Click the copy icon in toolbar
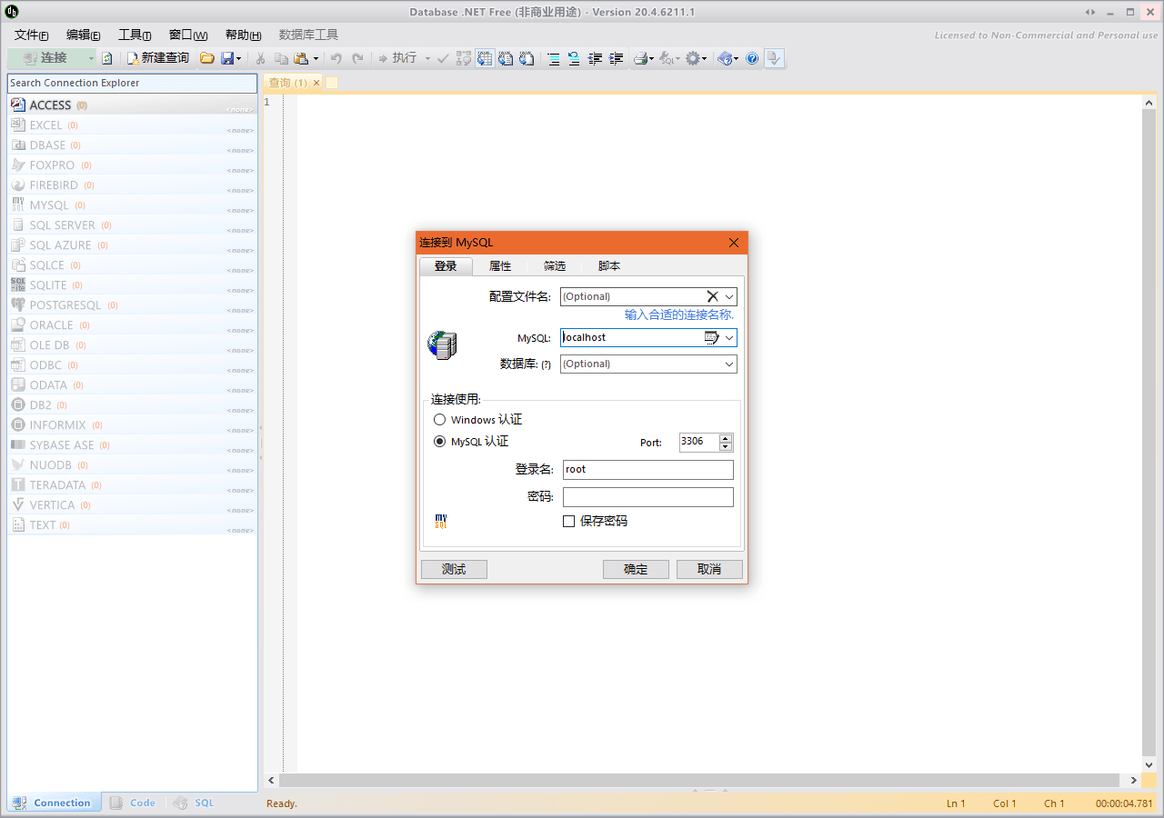Image resolution: width=1164 pixels, height=818 pixels. [x=281, y=58]
